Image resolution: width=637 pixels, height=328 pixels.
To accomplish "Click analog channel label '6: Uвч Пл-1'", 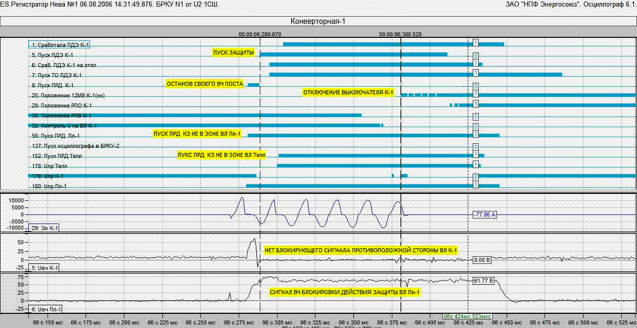I will [x=46, y=309].
